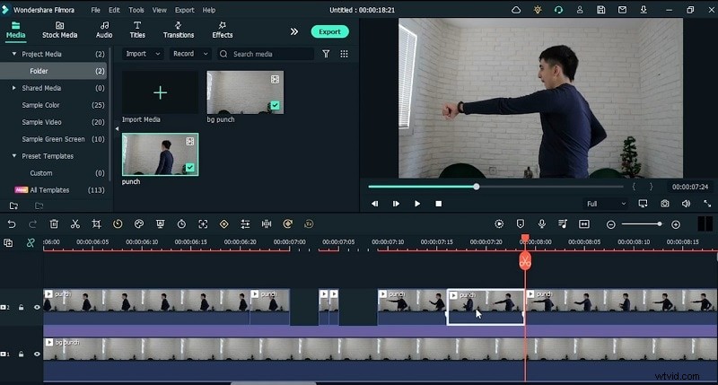The image size is (718, 385).
Task: Add a new folder icon in media panel
Action: pos(13,206)
